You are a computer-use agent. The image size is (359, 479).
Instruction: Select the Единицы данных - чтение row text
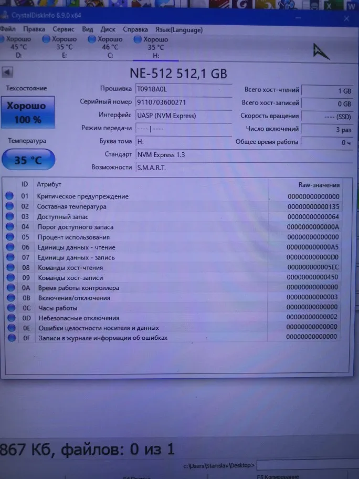pyautogui.click(x=77, y=247)
